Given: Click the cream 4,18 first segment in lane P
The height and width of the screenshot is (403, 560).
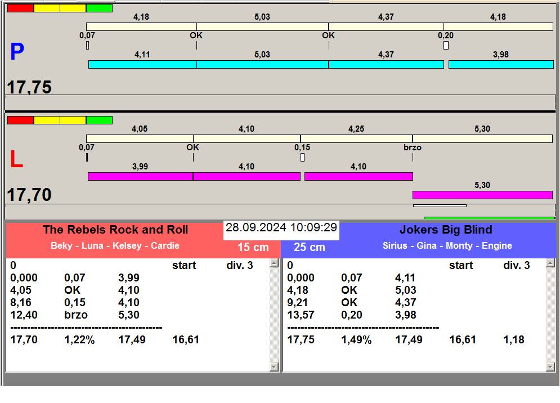Looking at the screenshot, I should pyautogui.click(x=141, y=27).
